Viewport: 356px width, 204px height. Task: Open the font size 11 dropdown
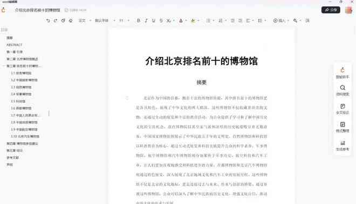coord(124,20)
